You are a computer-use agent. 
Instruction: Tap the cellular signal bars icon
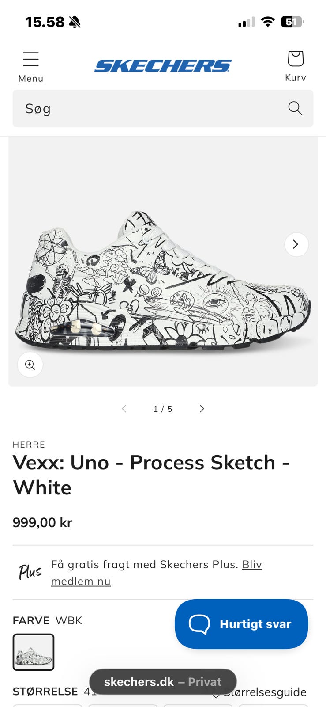(246, 22)
